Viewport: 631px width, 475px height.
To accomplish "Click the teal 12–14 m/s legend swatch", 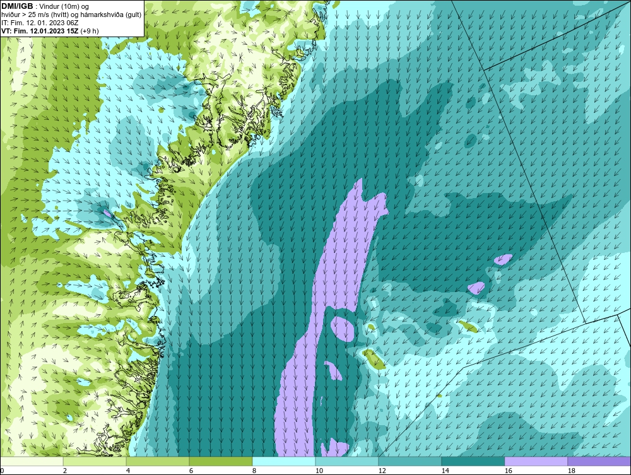I will pos(410,461).
